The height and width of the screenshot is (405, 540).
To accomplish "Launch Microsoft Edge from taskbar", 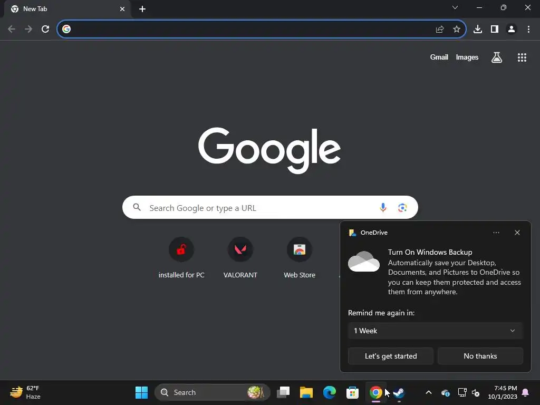I will coord(330,392).
